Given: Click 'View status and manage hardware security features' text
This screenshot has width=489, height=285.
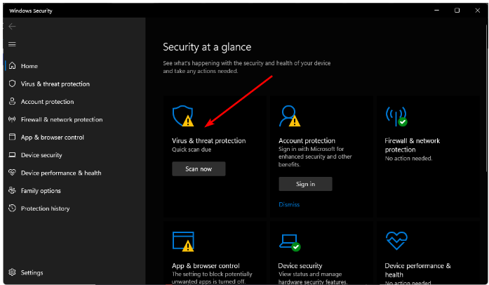Looking at the screenshot, I should click(x=313, y=278).
